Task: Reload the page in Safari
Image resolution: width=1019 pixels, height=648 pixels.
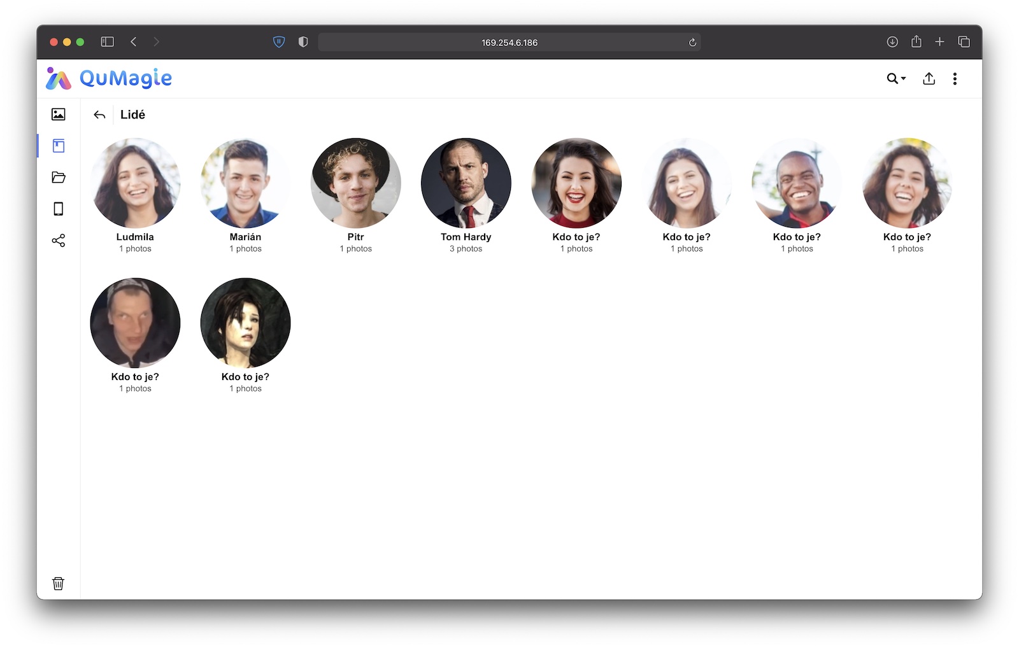Action: (692, 43)
